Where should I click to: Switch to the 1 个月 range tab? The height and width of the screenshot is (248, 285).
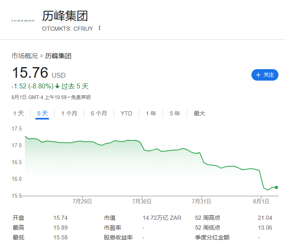pyautogui.click(x=69, y=113)
